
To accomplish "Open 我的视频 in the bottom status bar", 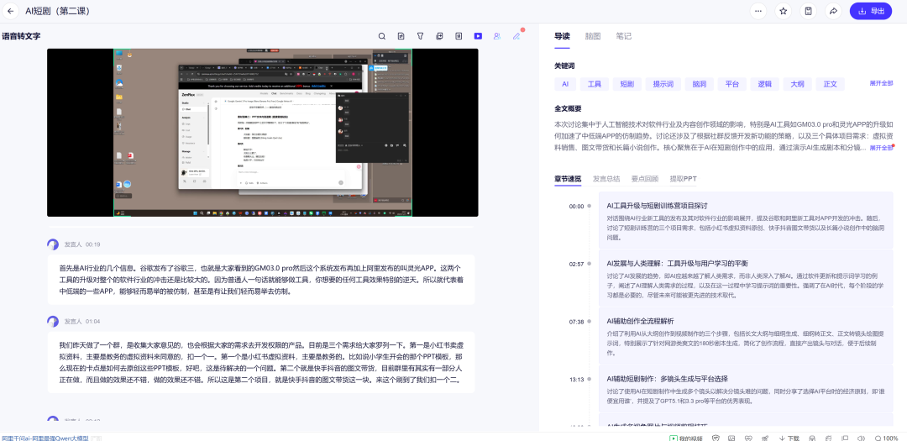I will (685, 438).
